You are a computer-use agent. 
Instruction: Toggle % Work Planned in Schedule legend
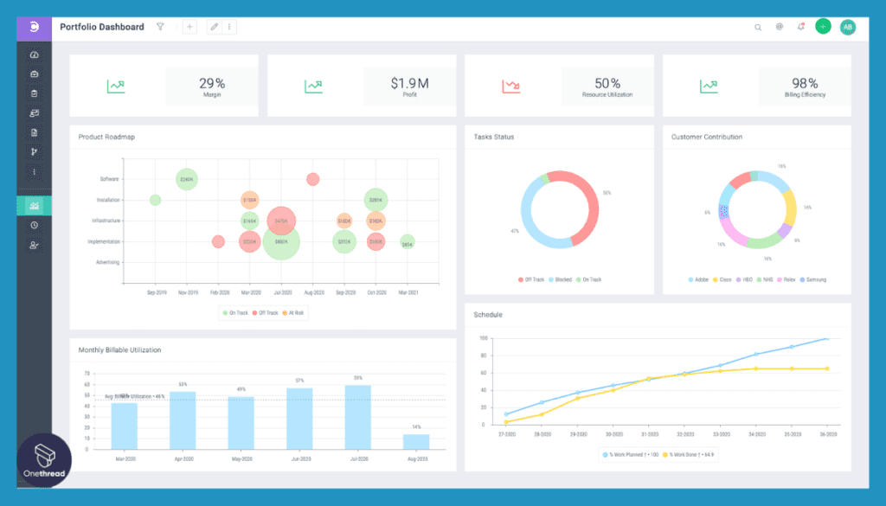pyautogui.click(x=631, y=455)
